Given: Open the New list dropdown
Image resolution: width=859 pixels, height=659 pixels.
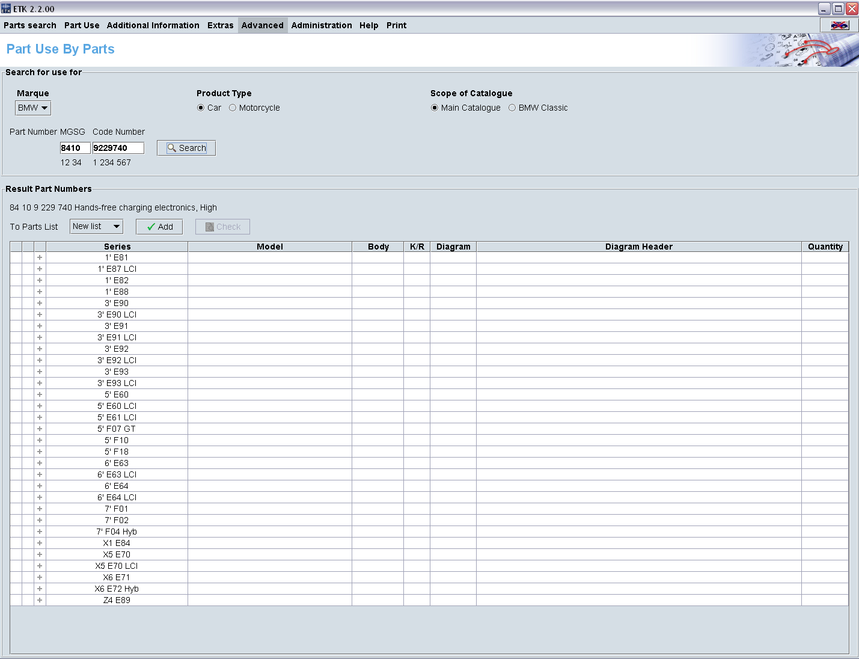Looking at the screenshot, I should 96,226.
